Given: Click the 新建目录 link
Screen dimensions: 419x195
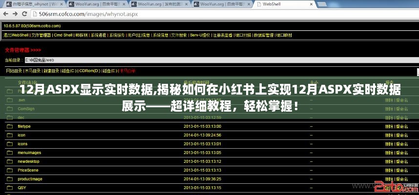Looking at the screenshot, I should [x=51, y=71].
